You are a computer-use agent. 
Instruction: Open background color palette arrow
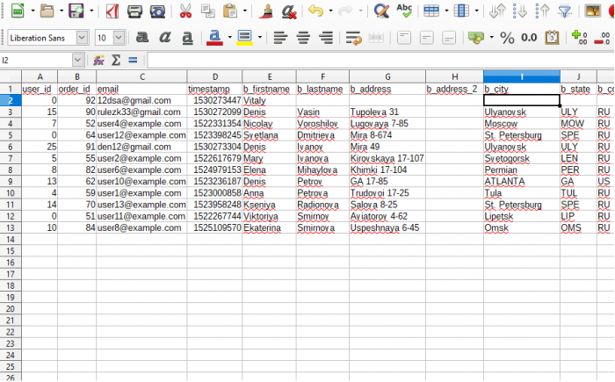(x=260, y=38)
